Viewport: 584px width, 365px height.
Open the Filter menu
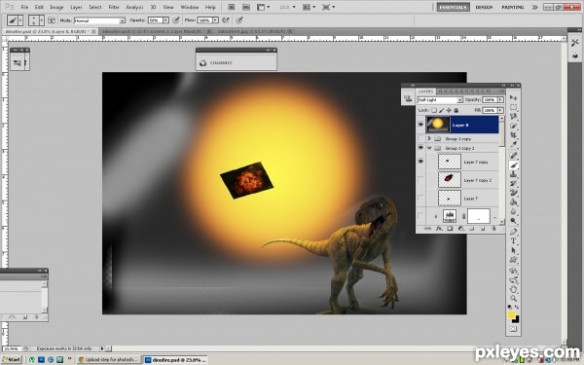pos(114,7)
